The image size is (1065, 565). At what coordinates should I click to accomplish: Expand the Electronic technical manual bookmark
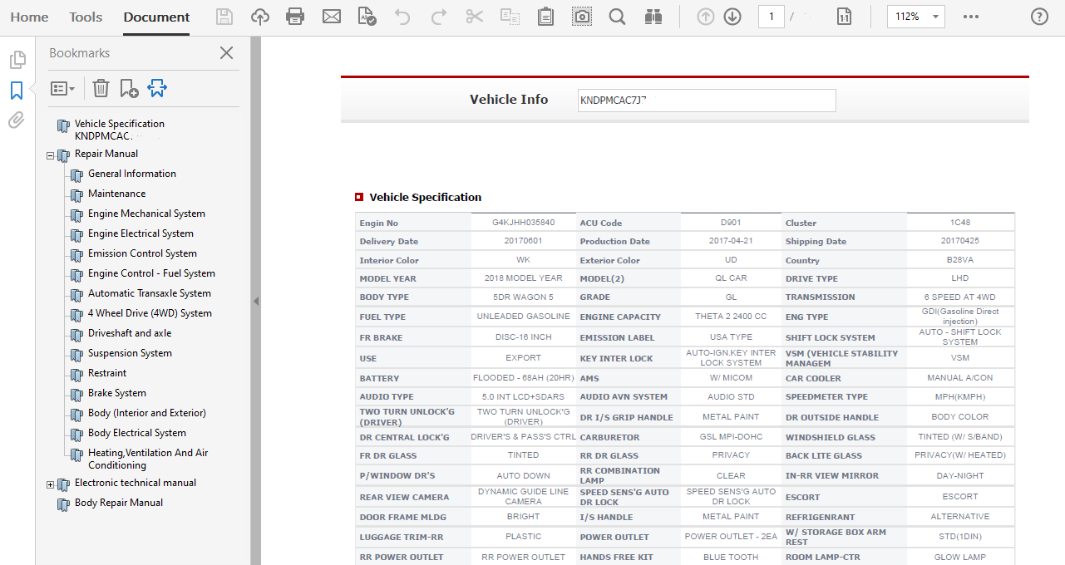(50, 484)
